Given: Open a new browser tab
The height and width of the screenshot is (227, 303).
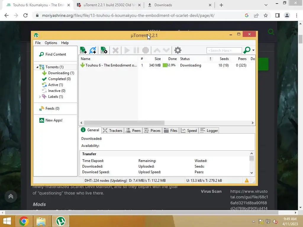Looking at the screenshot, I should coord(221,5).
